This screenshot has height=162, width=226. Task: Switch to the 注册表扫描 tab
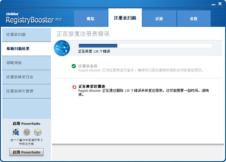point(125,18)
